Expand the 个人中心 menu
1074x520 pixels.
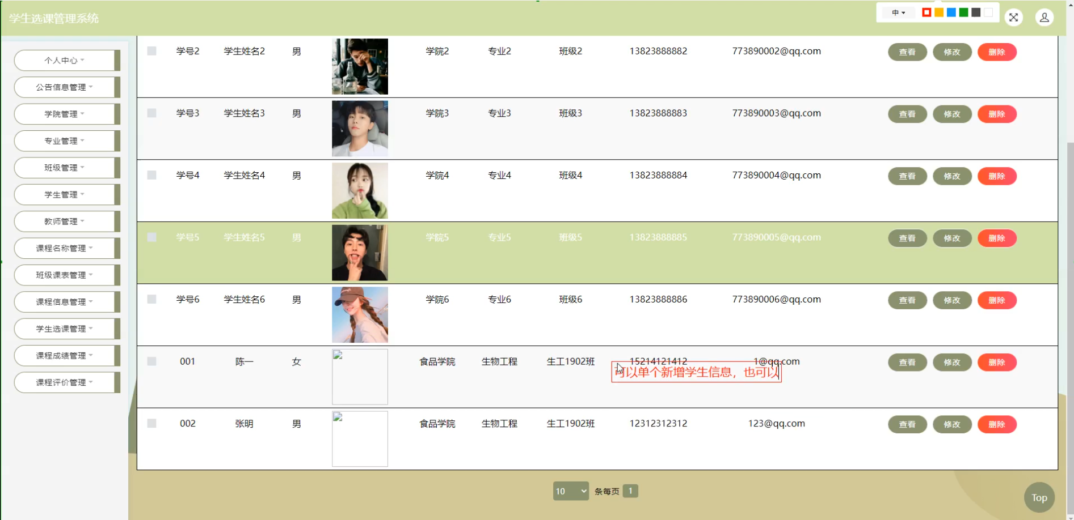tap(67, 60)
